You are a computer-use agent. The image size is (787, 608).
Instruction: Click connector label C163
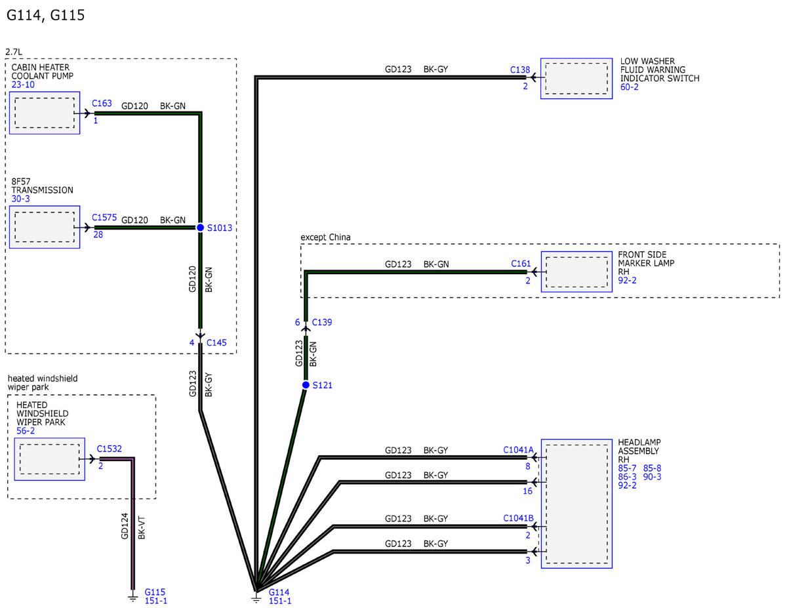tap(102, 104)
